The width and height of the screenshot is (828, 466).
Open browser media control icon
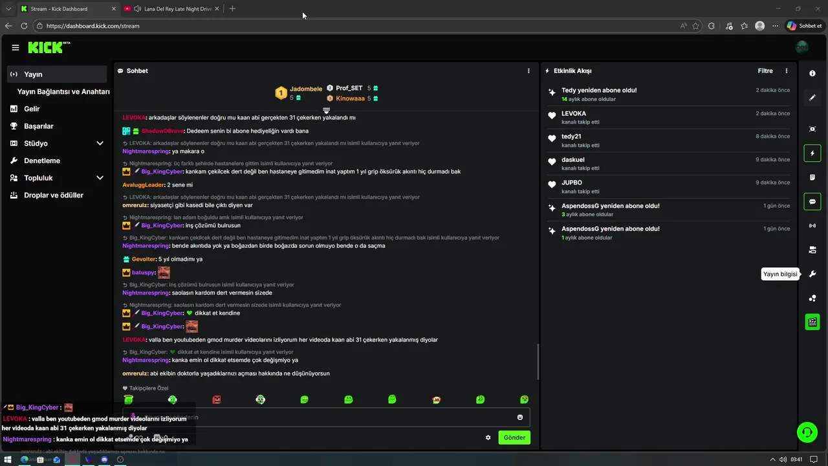pyautogui.click(x=729, y=26)
